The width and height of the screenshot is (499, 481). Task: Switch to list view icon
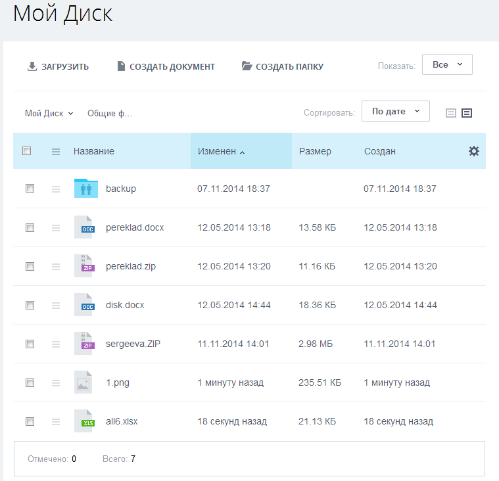click(467, 113)
